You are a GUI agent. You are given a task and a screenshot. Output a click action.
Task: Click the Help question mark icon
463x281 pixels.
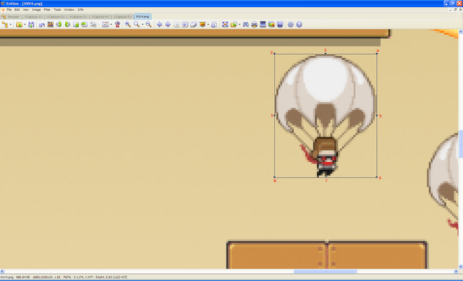[x=299, y=25]
